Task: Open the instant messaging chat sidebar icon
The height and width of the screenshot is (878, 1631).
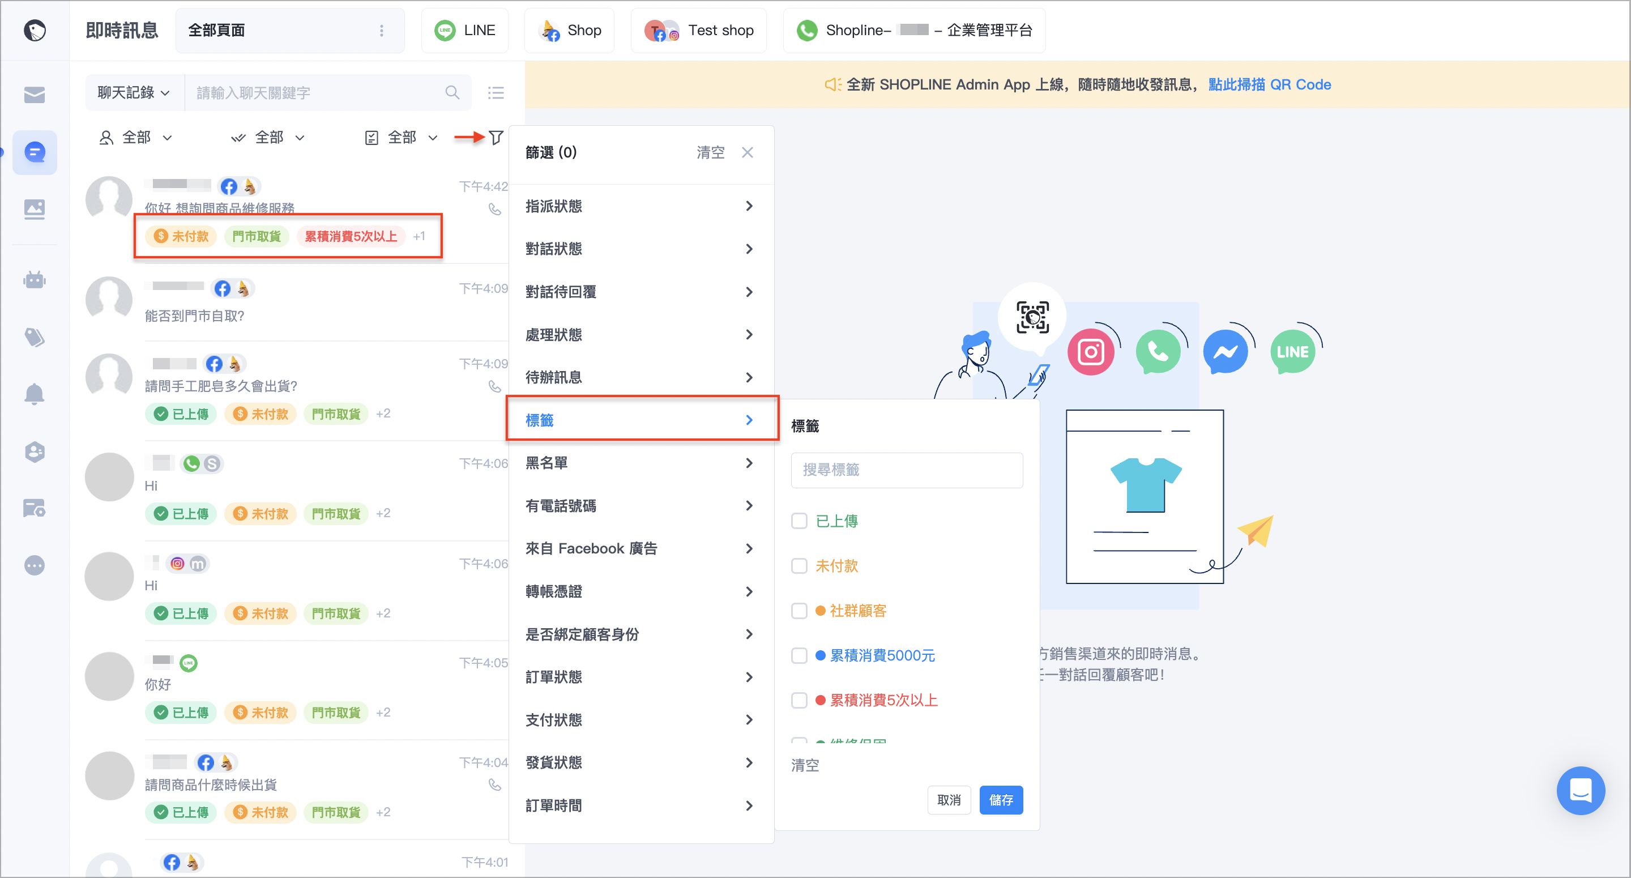Action: [34, 152]
